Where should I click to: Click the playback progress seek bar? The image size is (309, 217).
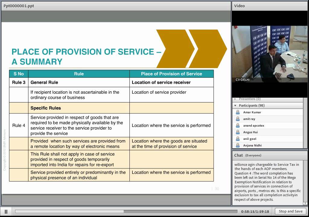click(126, 211)
